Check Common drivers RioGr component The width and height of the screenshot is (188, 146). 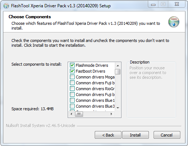72,89
